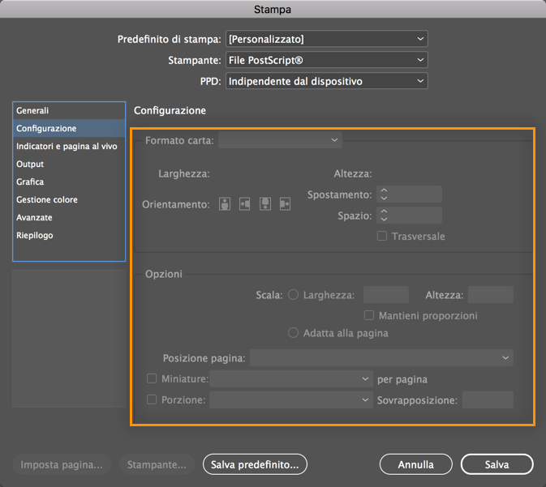Toggle the Miniature checkbox
Viewport: 546px width, 487px height.
[x=152, y=378]
